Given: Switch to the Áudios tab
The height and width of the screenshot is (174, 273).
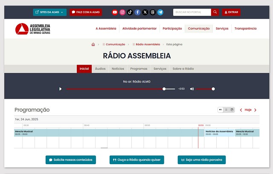Looking at the screenshot, I should tap(100, 69).
